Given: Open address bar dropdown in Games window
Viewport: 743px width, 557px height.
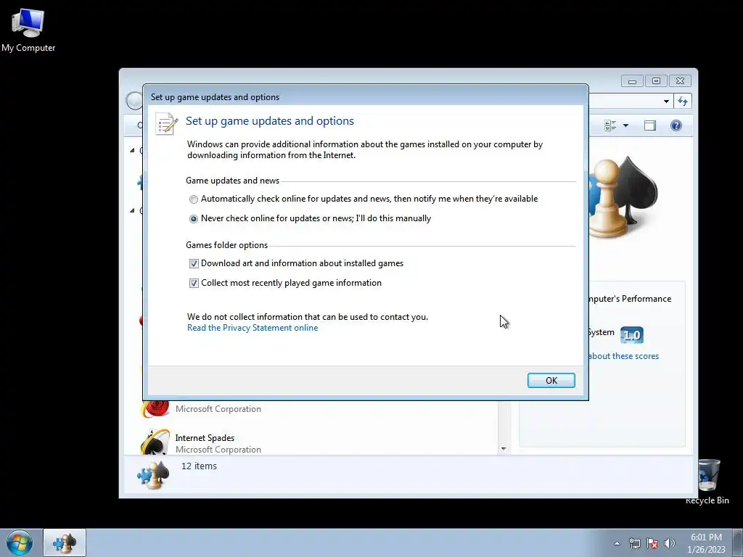Looking at the screenshot, I should pyautogui.click(x=666, y=102).
